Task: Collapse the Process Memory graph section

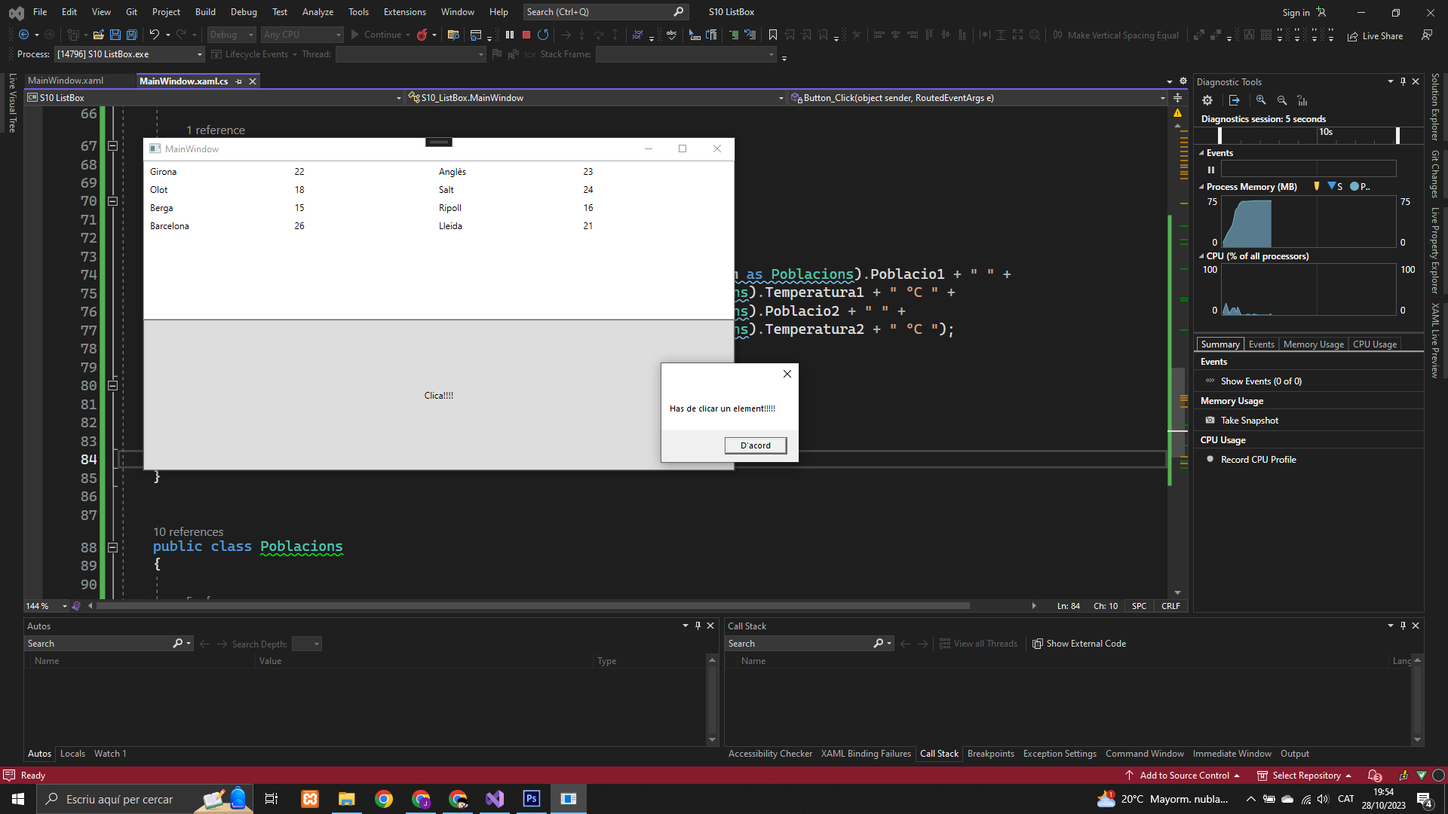Action: [x=1201, y=187]
